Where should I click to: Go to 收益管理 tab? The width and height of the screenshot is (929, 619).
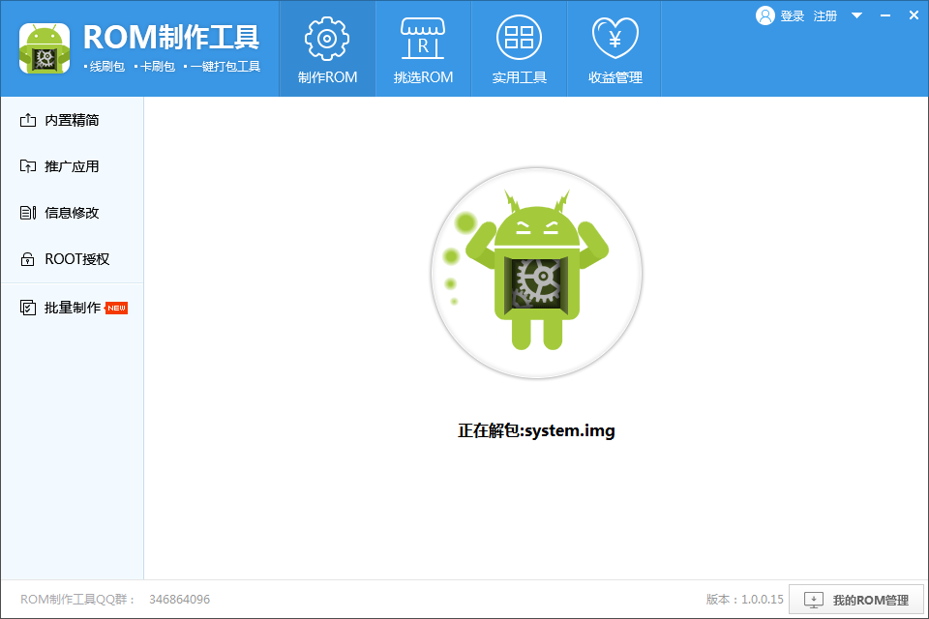(x=615, y=48)
